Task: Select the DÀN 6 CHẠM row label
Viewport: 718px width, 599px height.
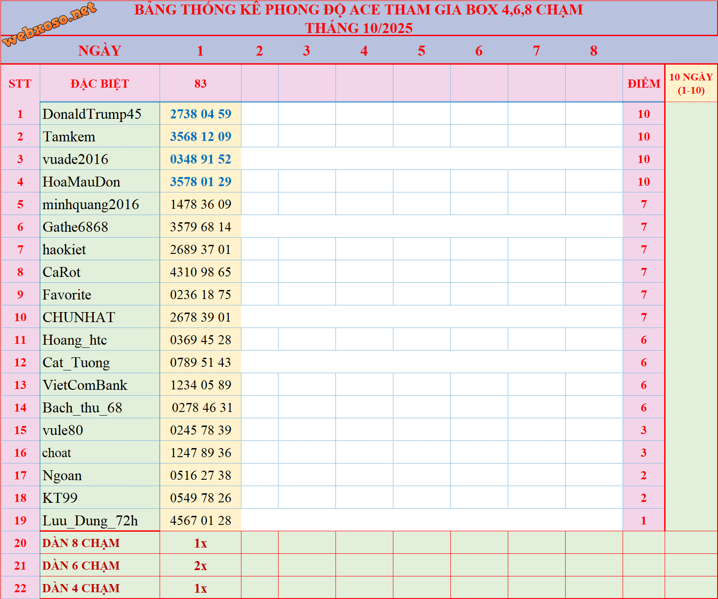Action: (81, 566)
